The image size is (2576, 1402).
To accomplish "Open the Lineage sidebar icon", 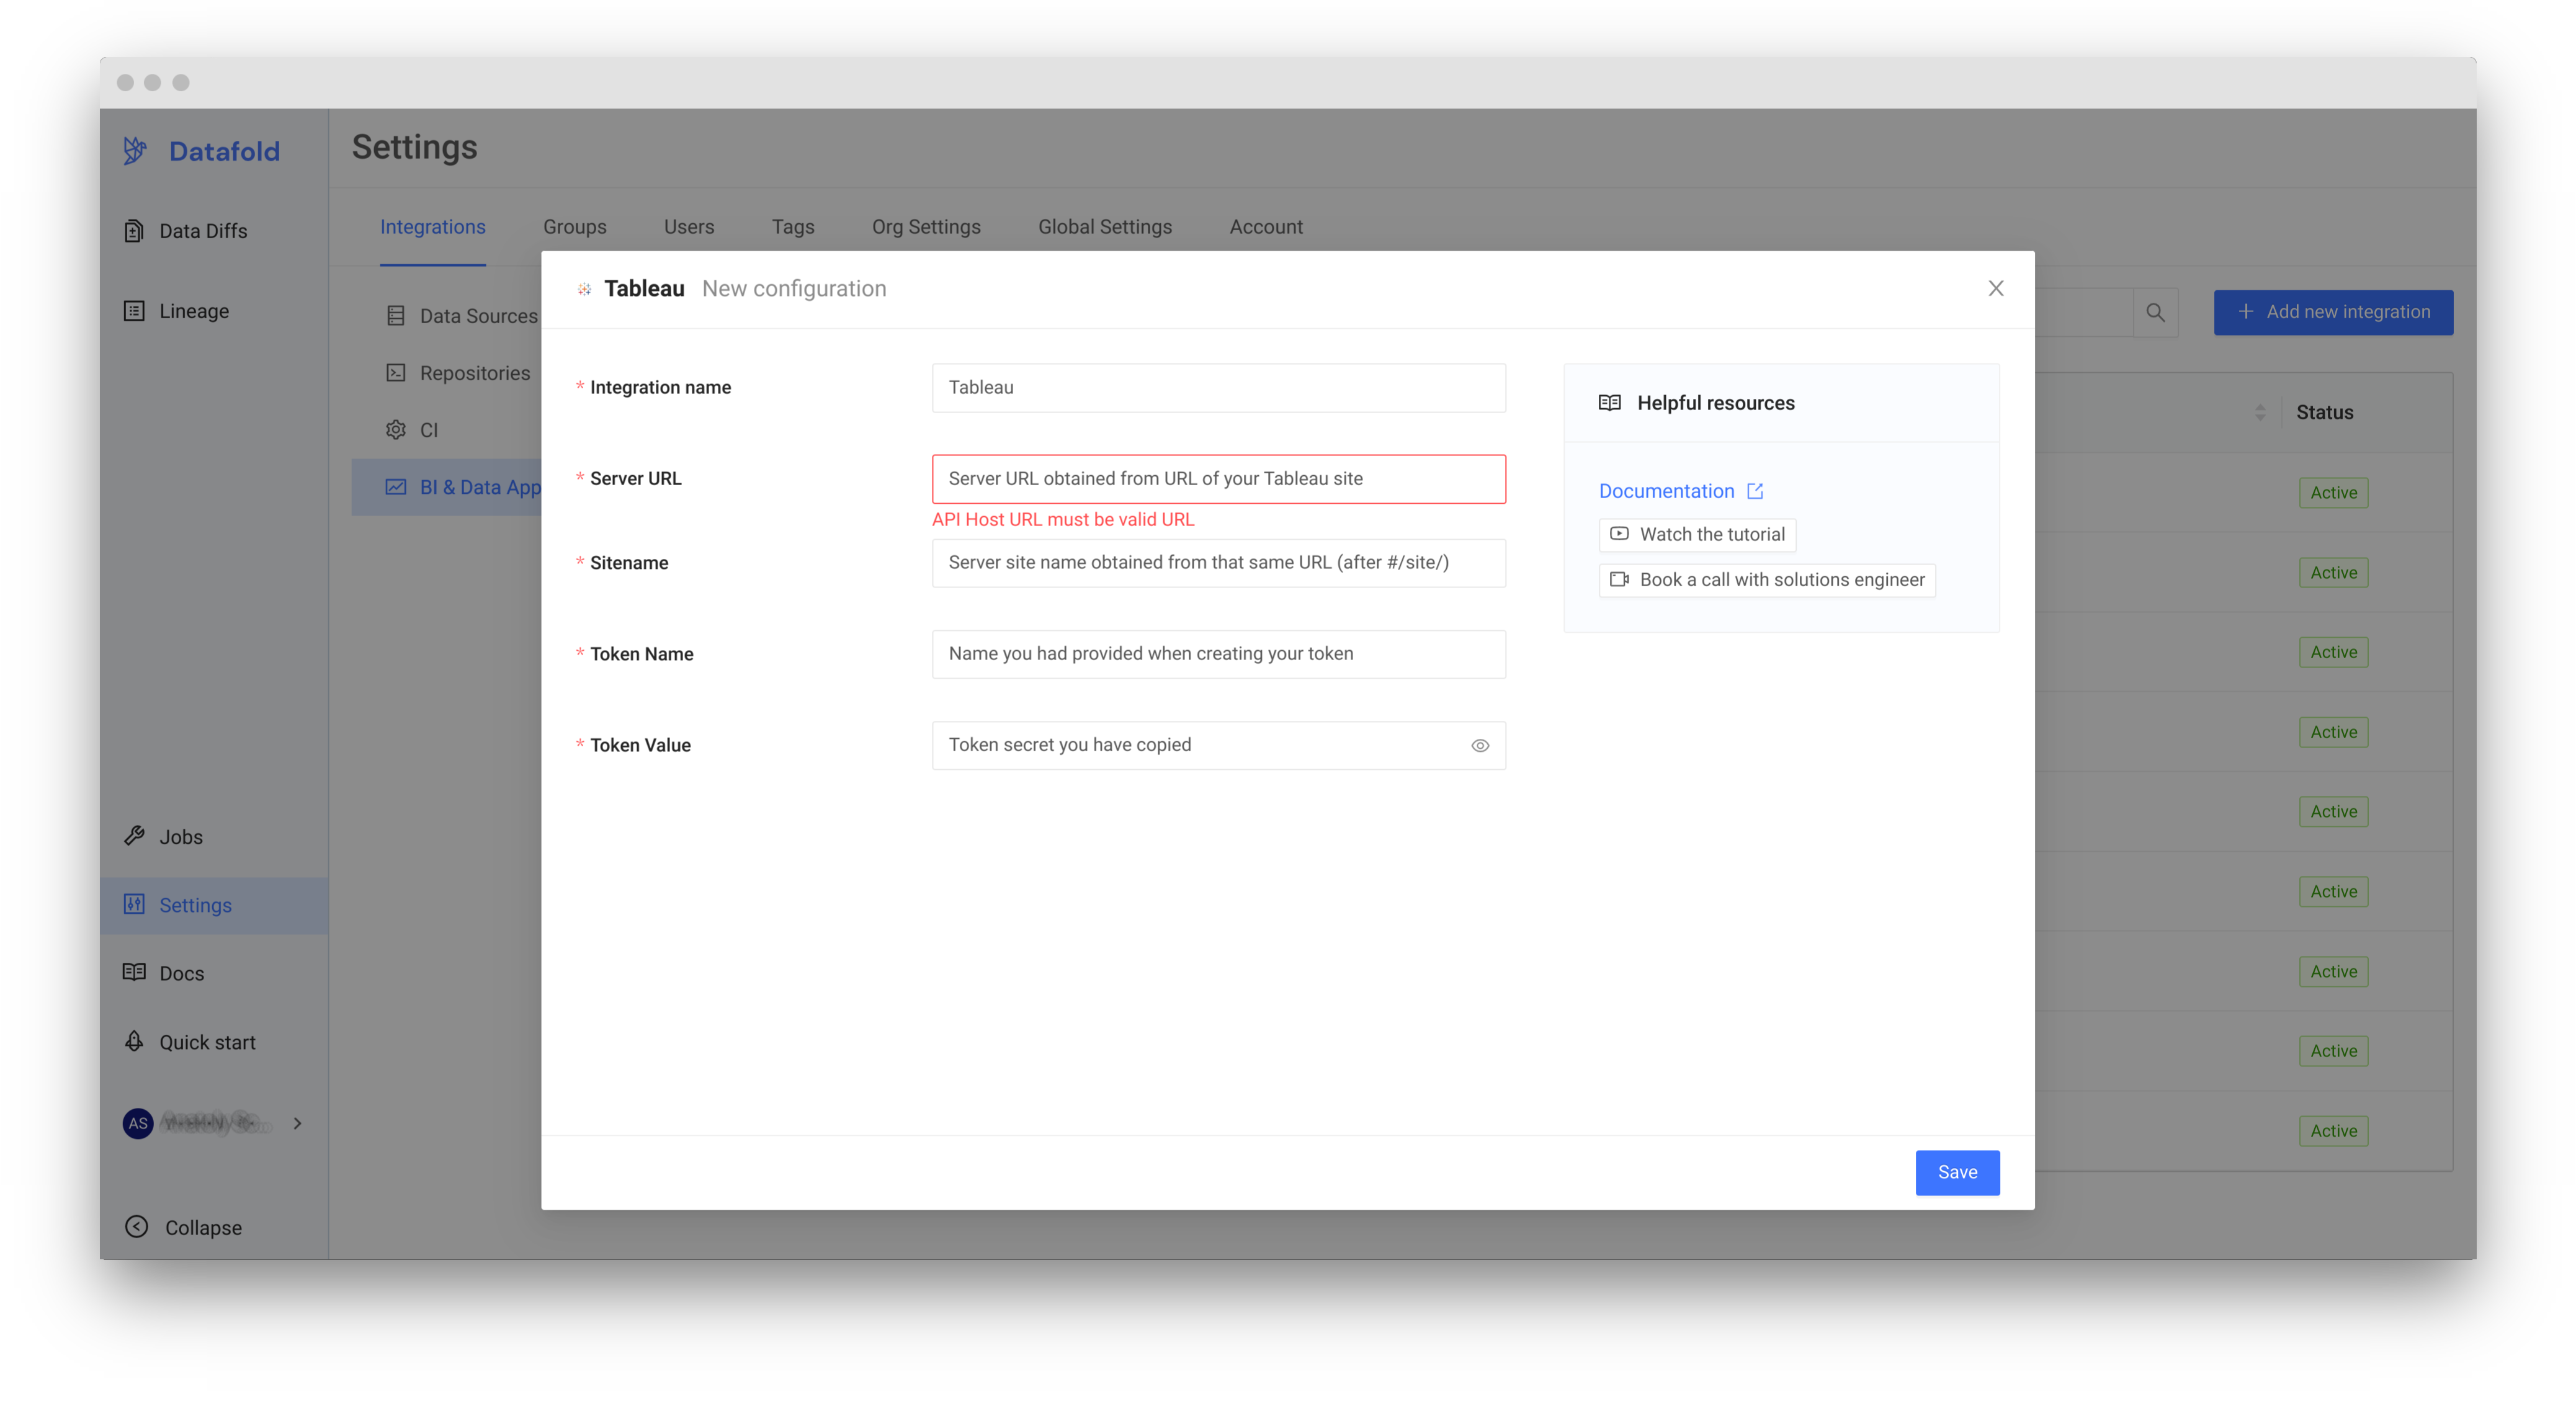I will point(134,311).
